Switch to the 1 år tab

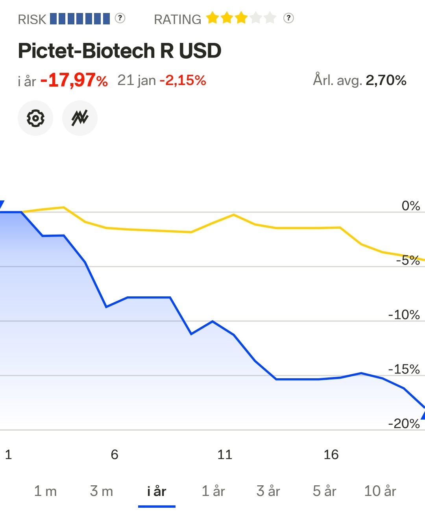coord(213,491)
